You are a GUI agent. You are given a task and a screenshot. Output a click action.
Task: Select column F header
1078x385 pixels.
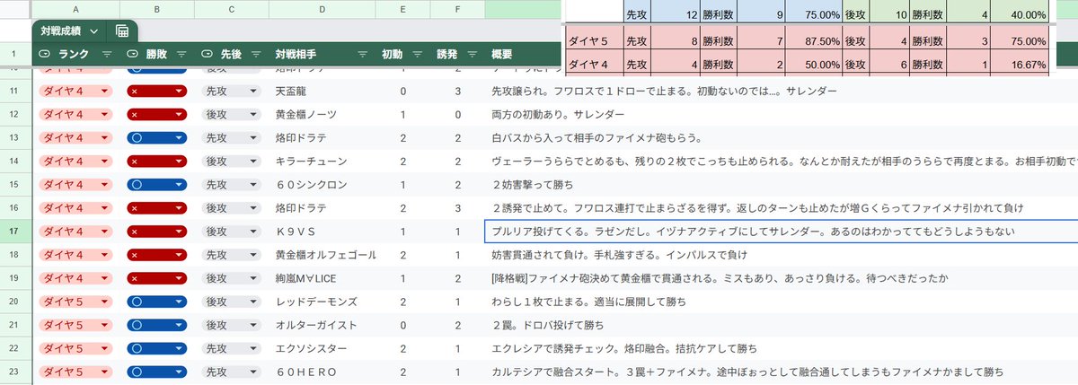457,9
